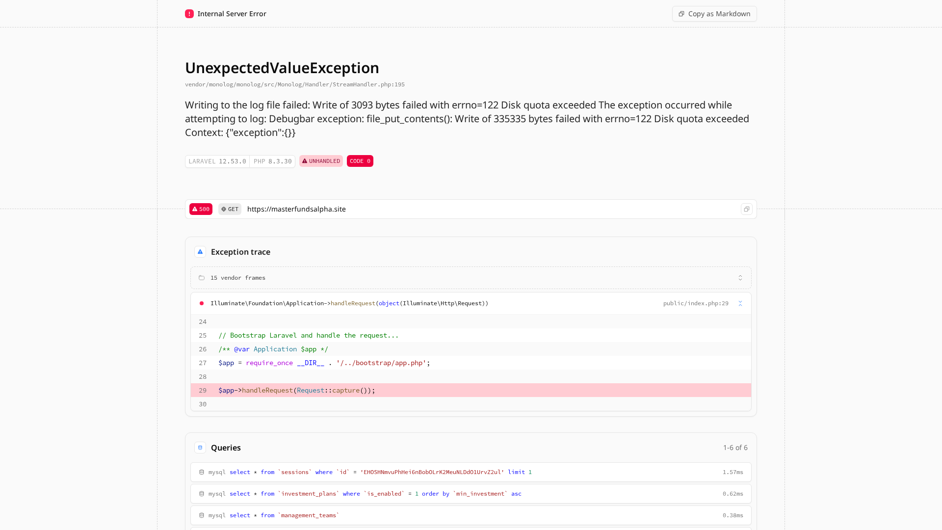Click comment on code line 25
The image size is (942, 530).
coord(309,335)
